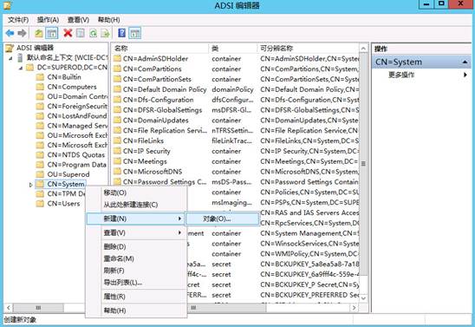Click the Up one level toolbar icon
Image resolution: width=475 pixels, height=327 pixels.
[x=38, y=33]
